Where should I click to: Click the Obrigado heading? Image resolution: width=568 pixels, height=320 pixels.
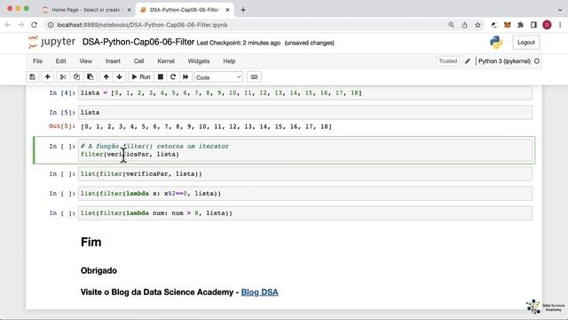point(99,270)
